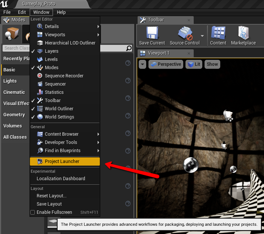Close the Viewport 1 tab
The width and height of the screenshot is (264, 234).
(189, 53)
